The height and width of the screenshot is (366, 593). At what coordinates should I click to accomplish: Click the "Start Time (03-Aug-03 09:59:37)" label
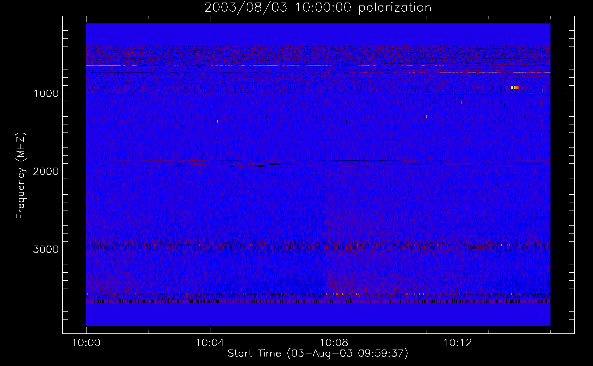tap(318, 354)
